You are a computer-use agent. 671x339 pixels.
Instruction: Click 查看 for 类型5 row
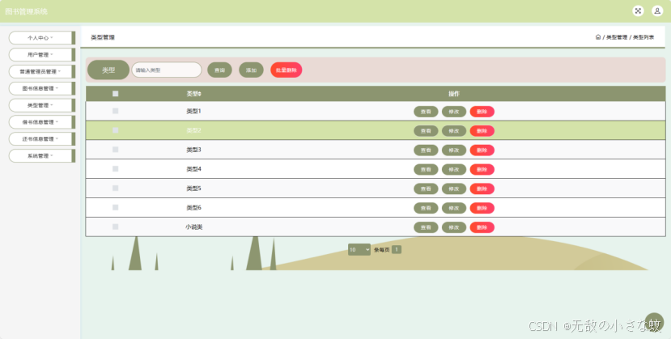[x=426, y=189]
